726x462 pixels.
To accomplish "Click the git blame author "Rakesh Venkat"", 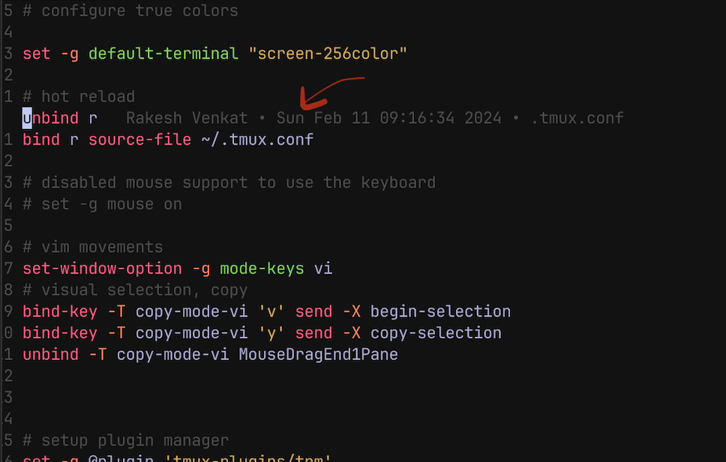I will (x=187, y=118).
